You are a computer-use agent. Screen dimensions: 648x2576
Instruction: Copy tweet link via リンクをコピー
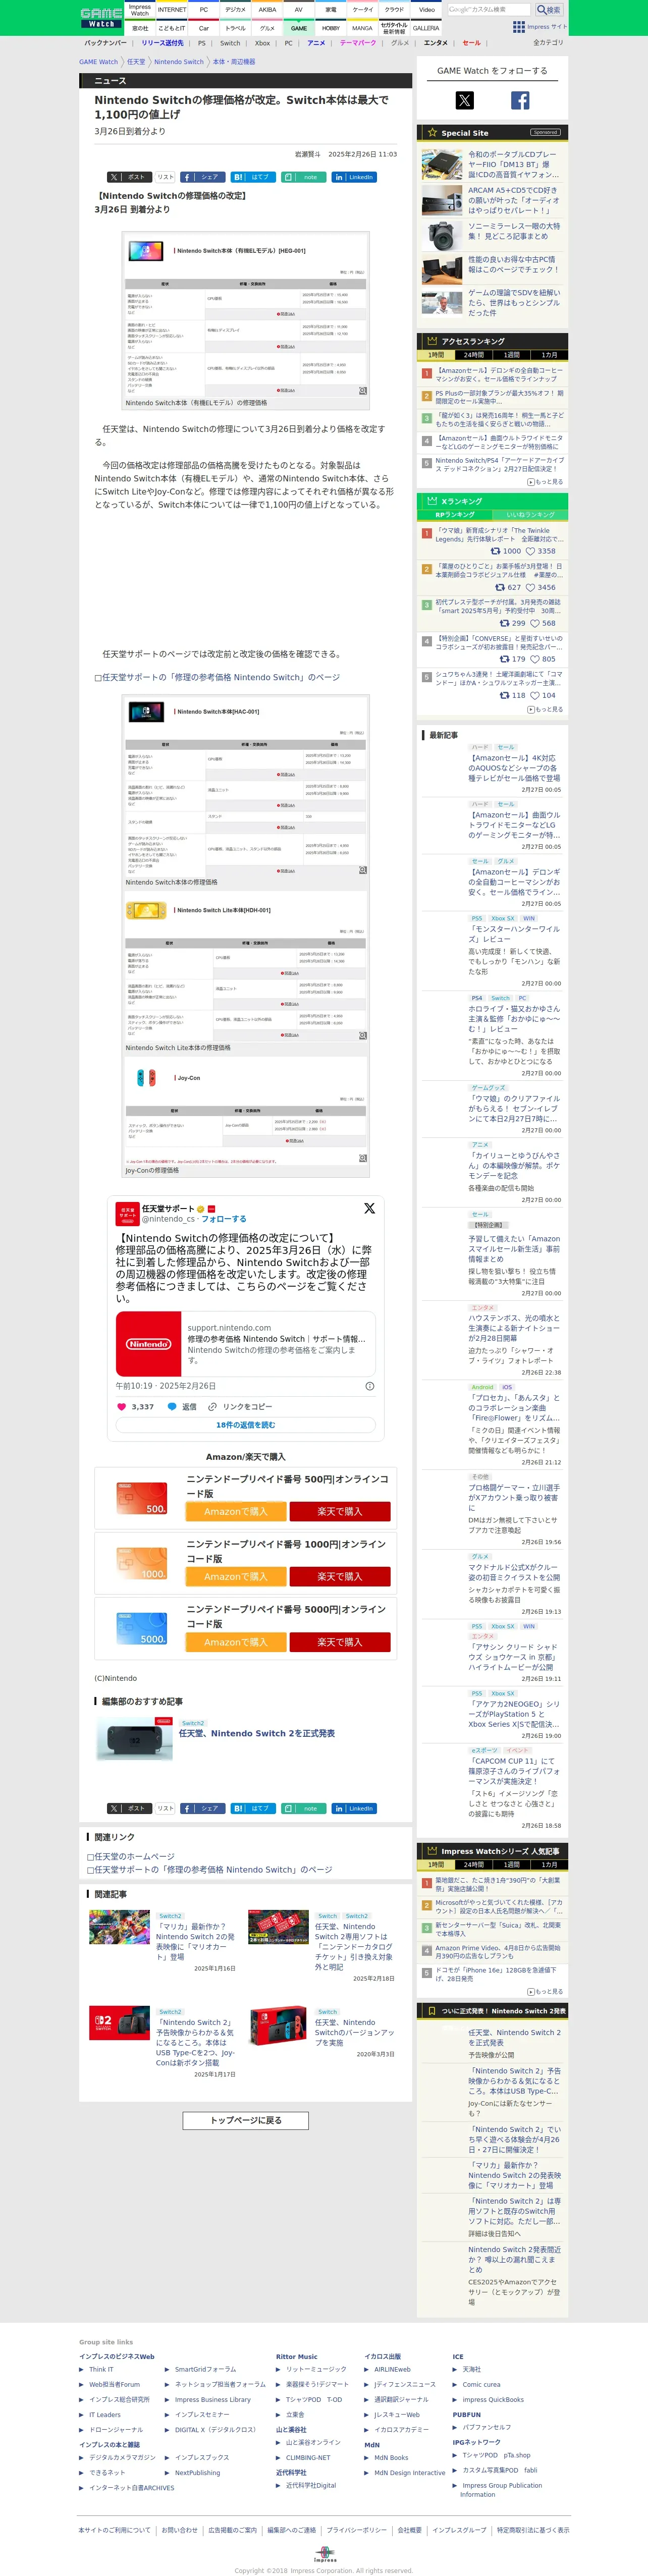[240, 1406]
